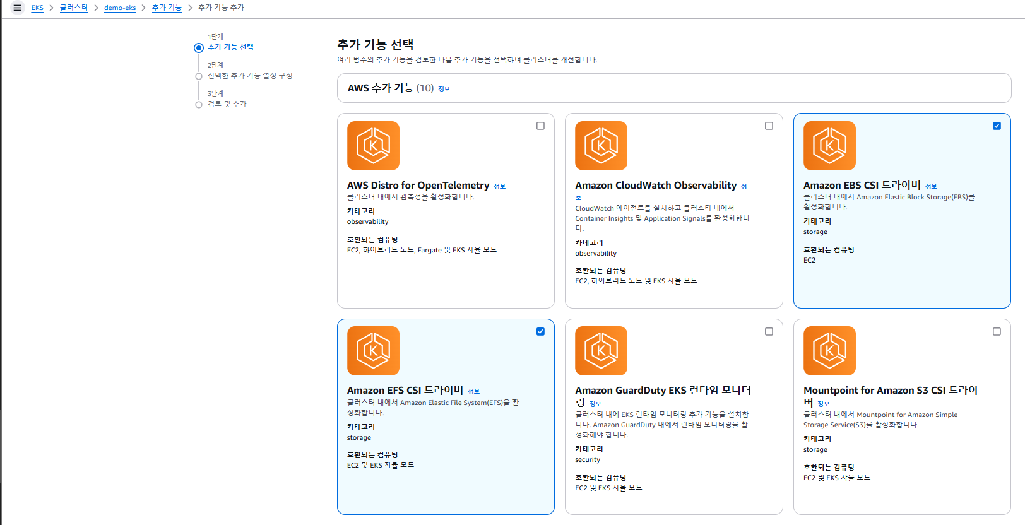Open the hamburger navigation menu
This screenshot has height=525, width=1025.
click(17, 8)
